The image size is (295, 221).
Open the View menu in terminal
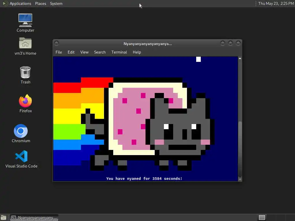[x=84, y=52]
